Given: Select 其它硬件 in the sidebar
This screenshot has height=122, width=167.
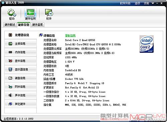Looking at the screenshot, I should 21,104.
